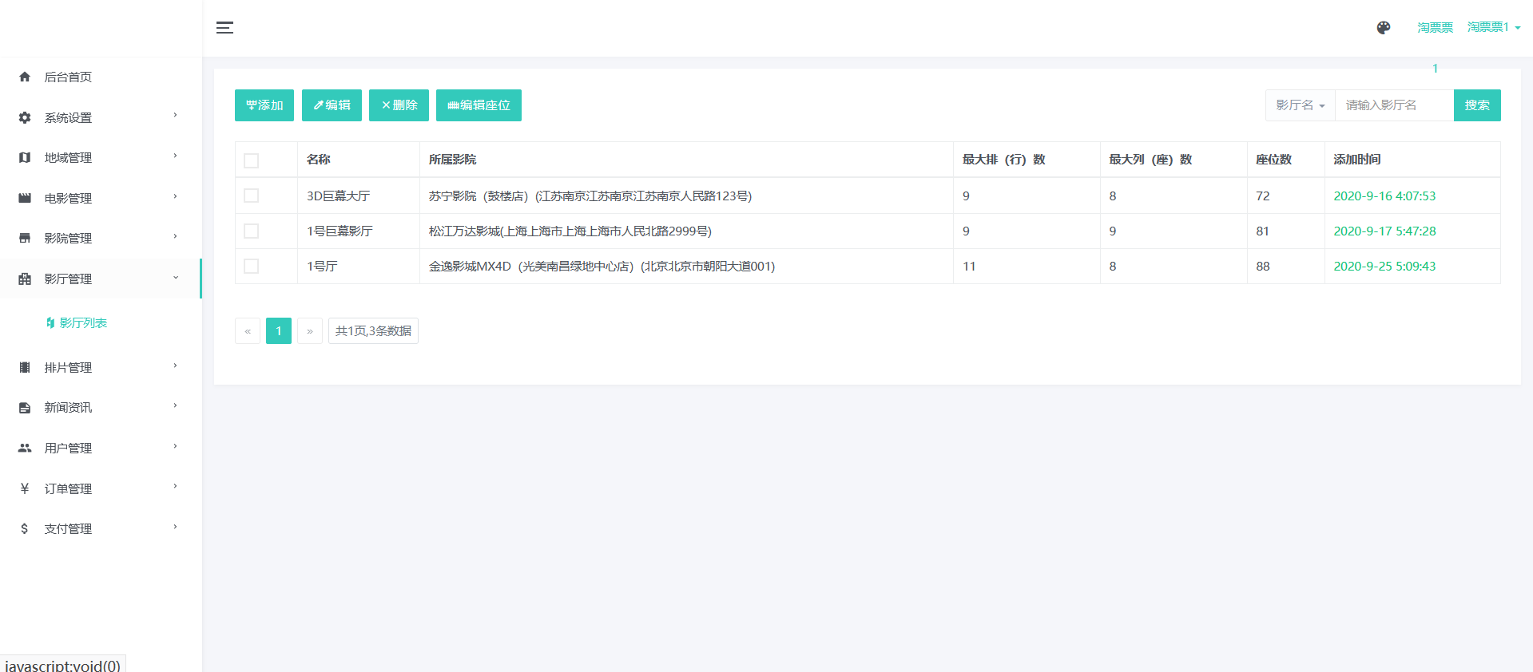Open the theme color palette icon
Image resolution: width=1533 pixels, height=672 pixels.
pos(1384,28)
